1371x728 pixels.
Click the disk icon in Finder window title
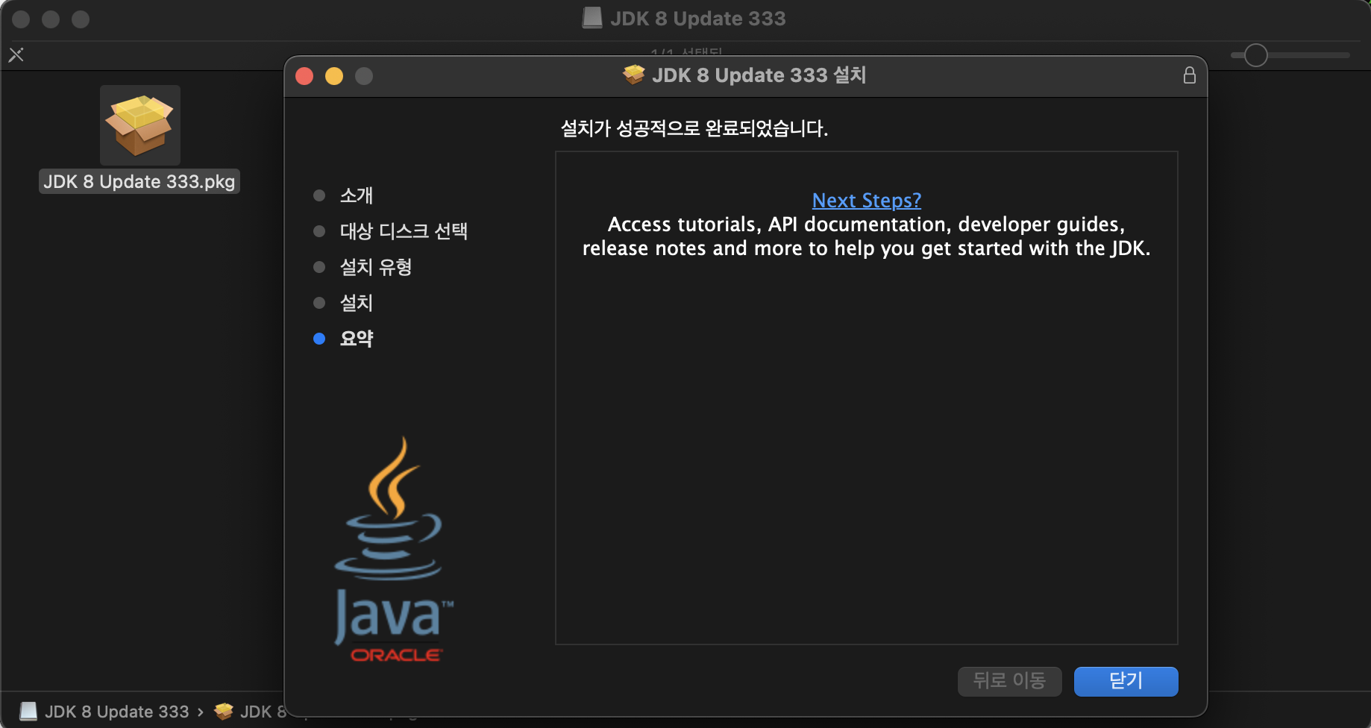pyautogui.click(x=592, y=18)
